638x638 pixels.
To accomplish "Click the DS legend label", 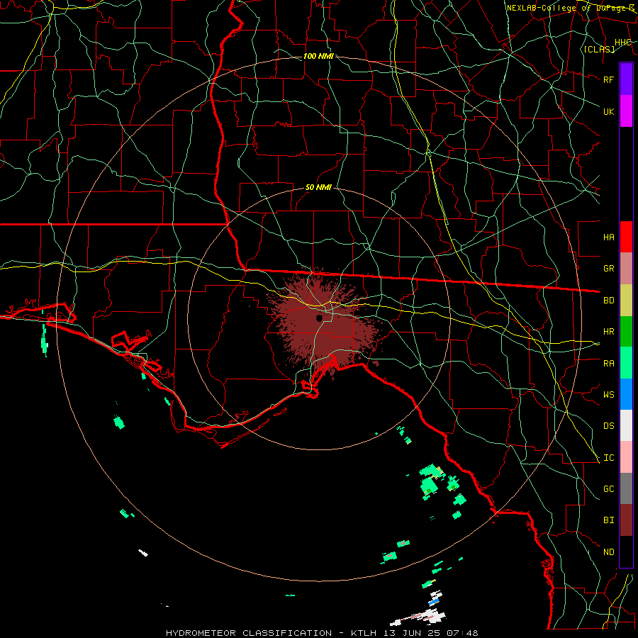I will coord(608,426).
